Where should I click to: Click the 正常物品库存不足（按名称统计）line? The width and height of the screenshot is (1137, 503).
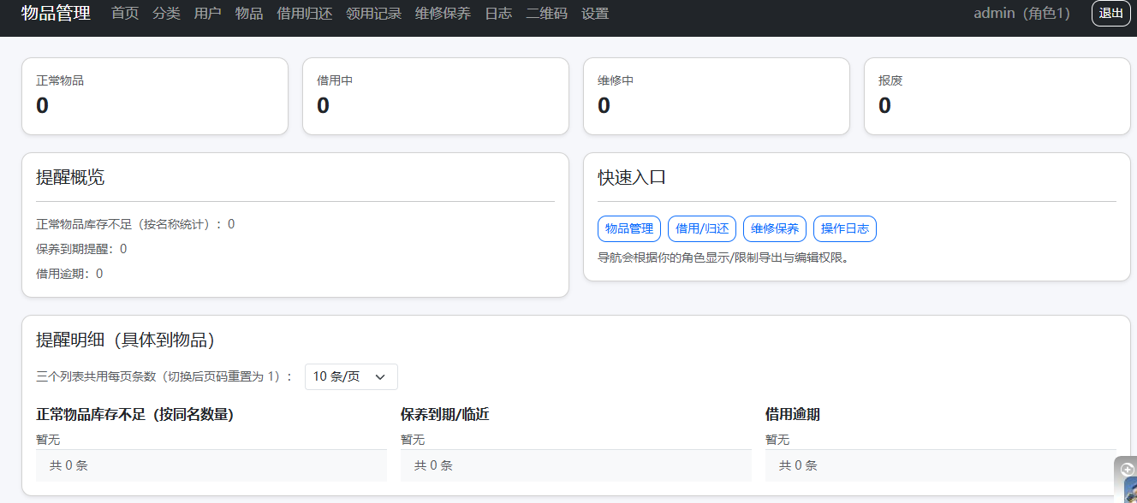pos(135,224)
